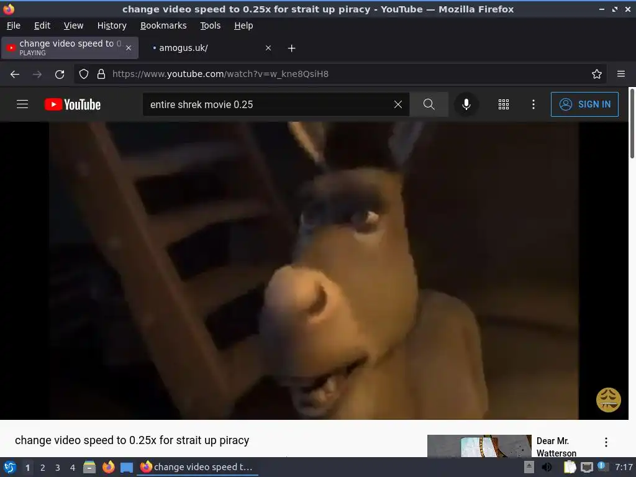Open the network status tray icon
The image size is (636, 477).
(586, 467)
